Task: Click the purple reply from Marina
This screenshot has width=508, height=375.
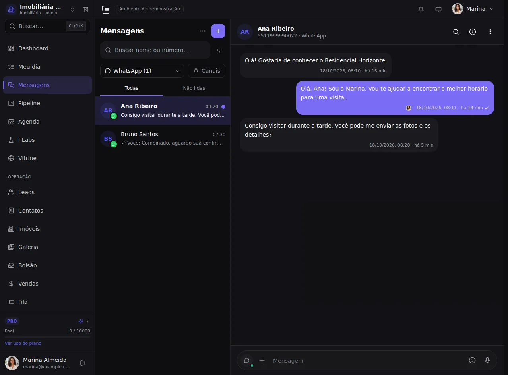Action: click(395, 98)
